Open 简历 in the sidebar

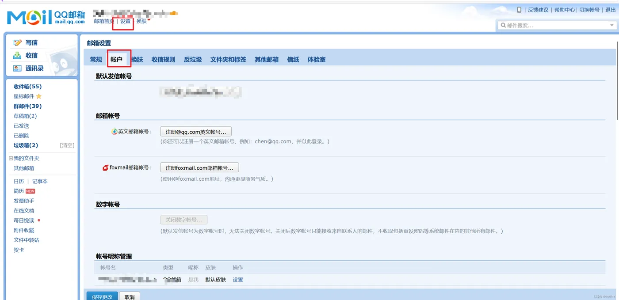tap(19, 191)
